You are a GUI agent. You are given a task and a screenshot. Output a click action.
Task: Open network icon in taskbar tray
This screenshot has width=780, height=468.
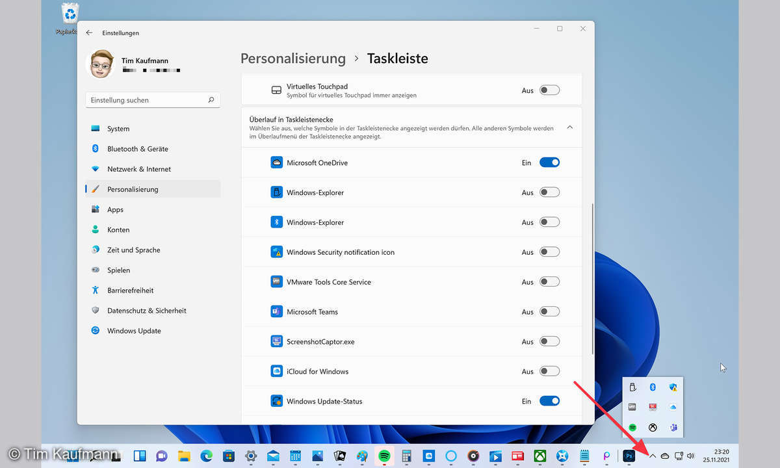click(679, 456)
